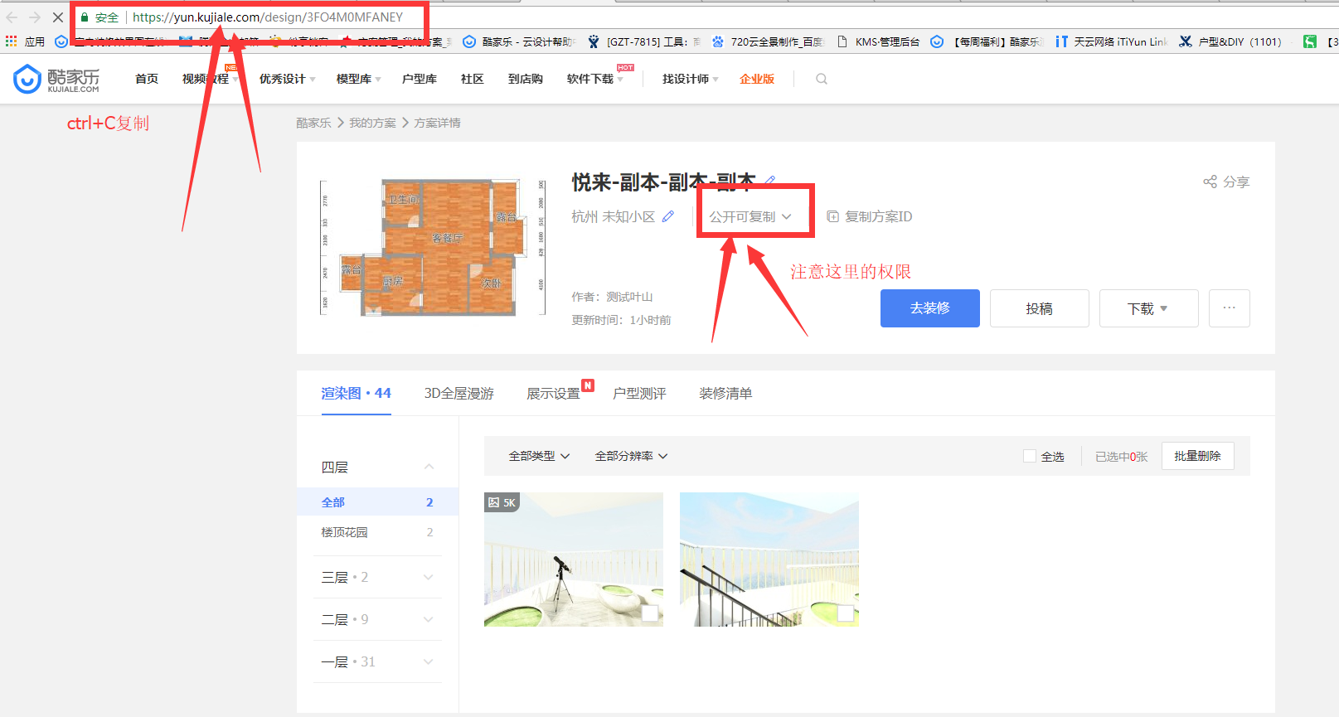Click the 投稿 submit button
The width and height of the screenshot is (1339, 717).
tap(1040, 308)
